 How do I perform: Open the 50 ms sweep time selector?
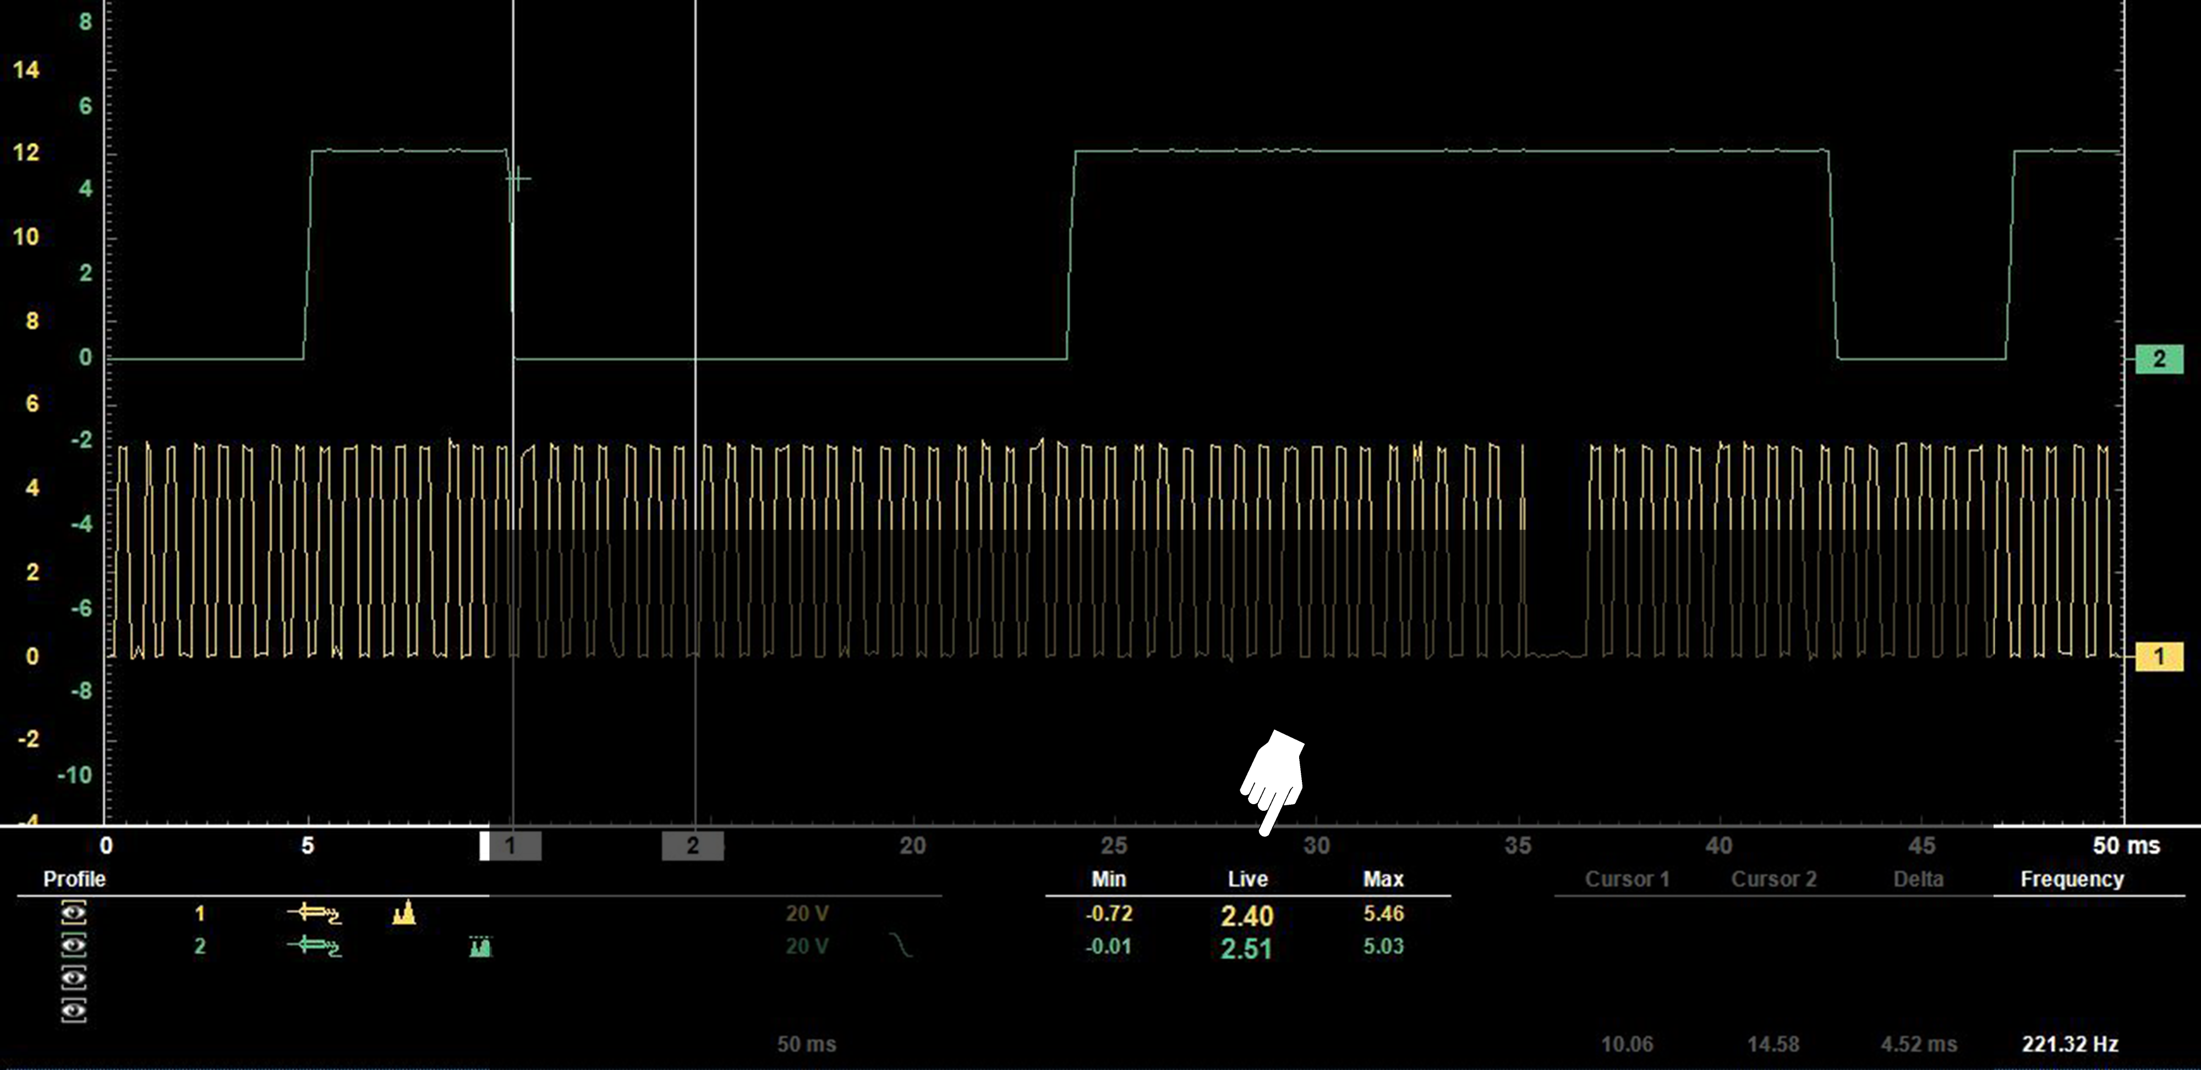pyautogui.click(x=806, y=1044)
